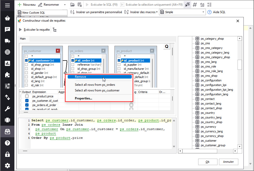Click Insérer un paramètre personnalisé
The height and width of the screenshot is (171, 254).
pyautogui.click(x=96, y=12)
